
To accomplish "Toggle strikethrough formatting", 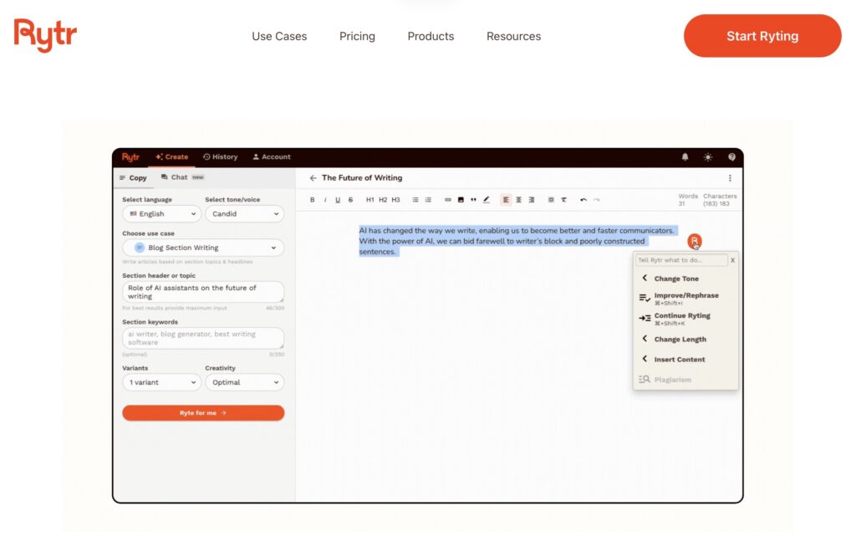I will (350, 200).
